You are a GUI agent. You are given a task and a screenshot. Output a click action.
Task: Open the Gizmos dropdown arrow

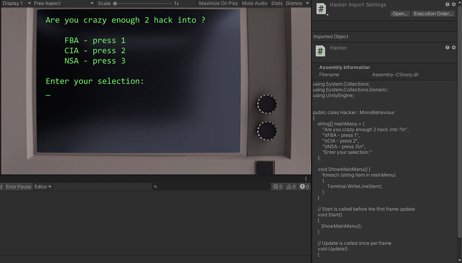pos(307,3)
